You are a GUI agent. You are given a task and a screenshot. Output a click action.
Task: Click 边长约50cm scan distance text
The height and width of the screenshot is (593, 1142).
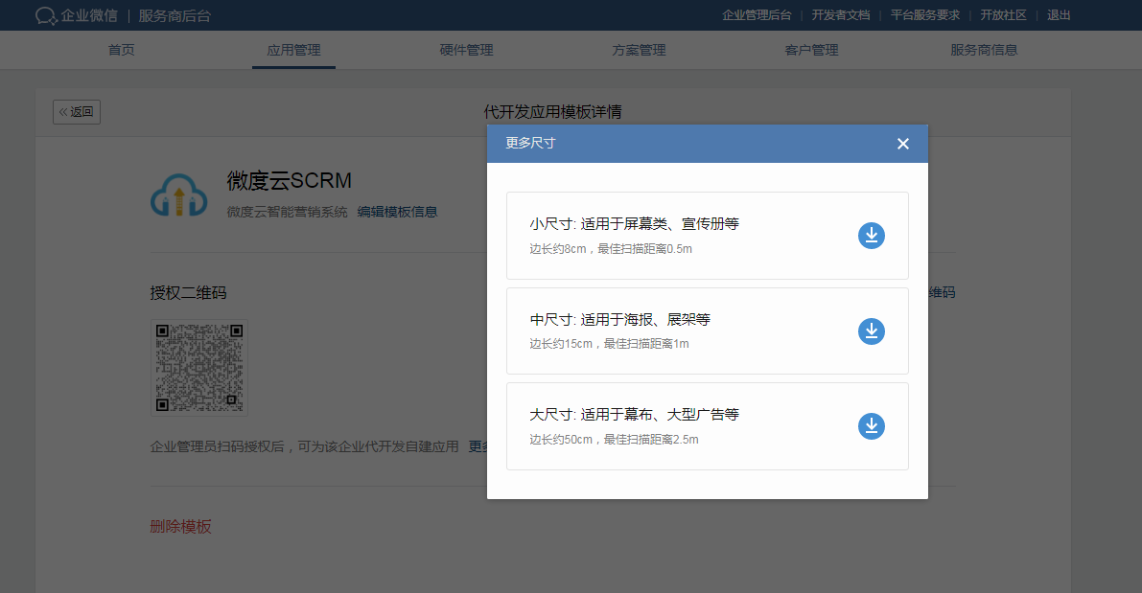point(614,440)
